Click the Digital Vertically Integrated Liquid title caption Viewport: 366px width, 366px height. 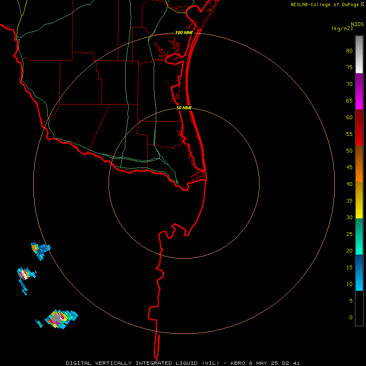tap(183, 363)
